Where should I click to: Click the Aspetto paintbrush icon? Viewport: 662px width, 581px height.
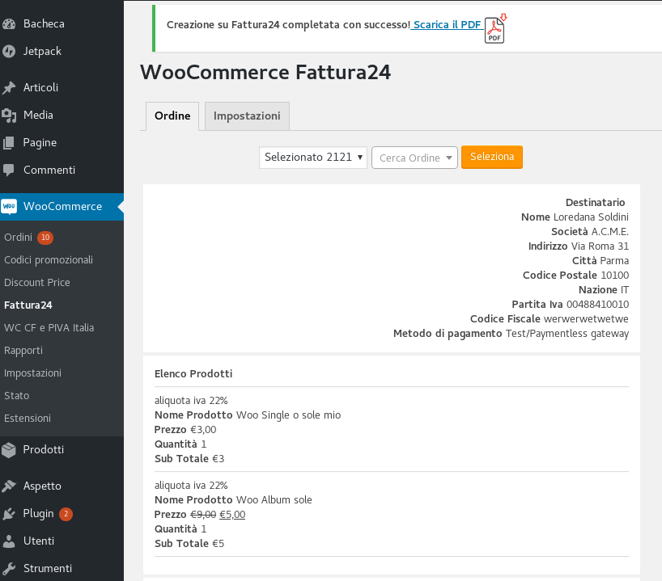pyautogui.click(x=9, y=486)
